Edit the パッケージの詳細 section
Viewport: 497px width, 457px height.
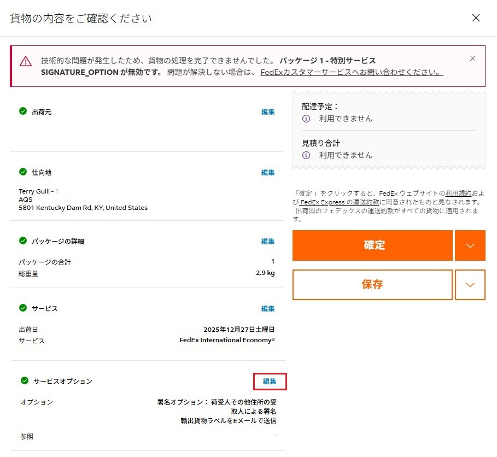coord(268,242)
